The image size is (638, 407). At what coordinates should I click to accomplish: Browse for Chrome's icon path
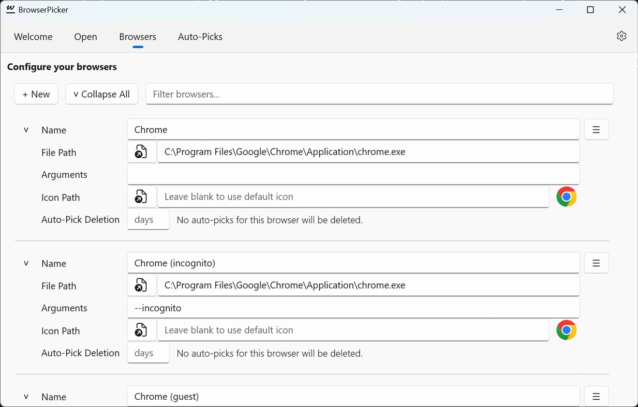[141, 197]
